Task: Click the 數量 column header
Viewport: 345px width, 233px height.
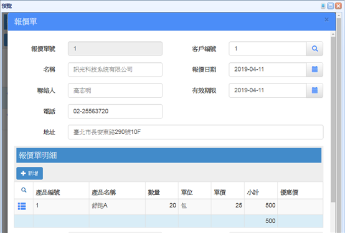Action: [162, 191]
